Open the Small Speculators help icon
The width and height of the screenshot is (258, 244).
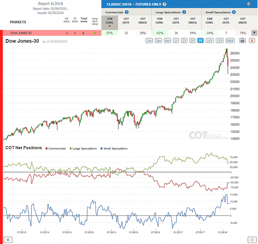click(234, 12)
